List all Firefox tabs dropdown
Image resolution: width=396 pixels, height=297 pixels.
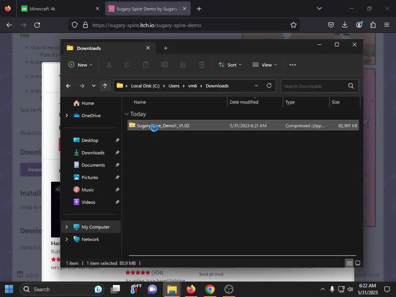click(x=319, y=9)
